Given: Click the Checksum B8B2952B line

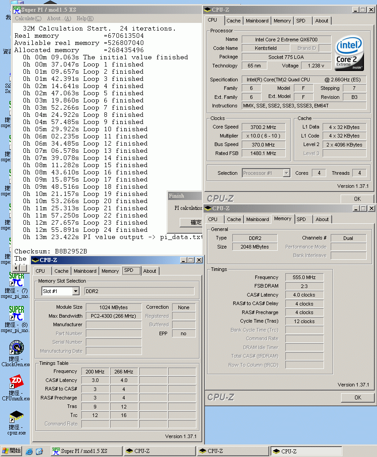Looking at the screenshot, I should coord(51,251).
